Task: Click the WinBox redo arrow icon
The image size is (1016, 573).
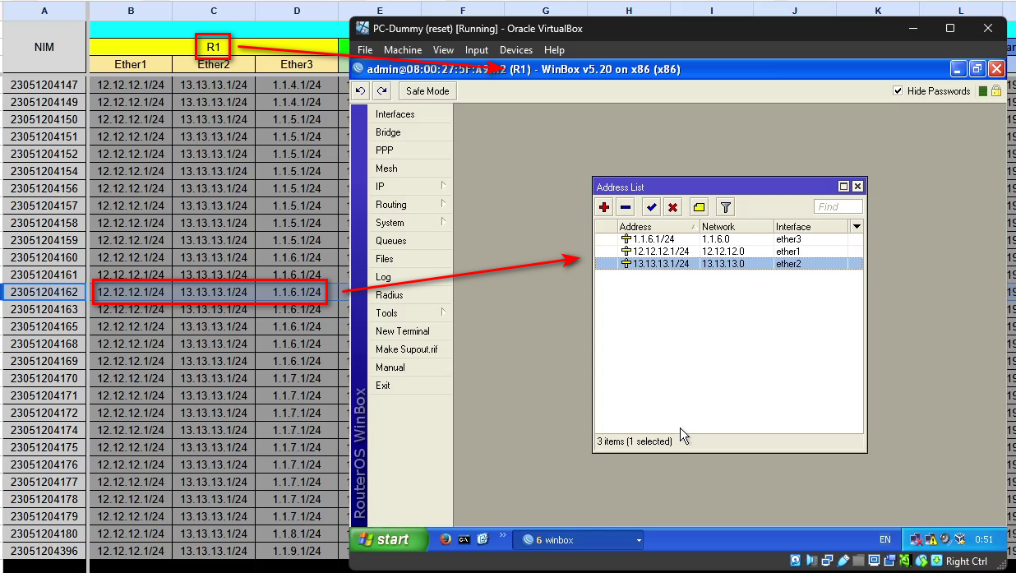Action: (x=382, y=91)
